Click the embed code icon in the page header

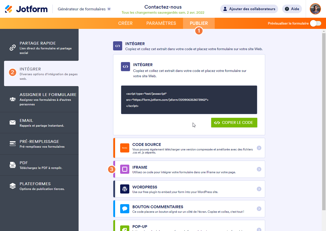pyautogui.click(x=118, y=46)
